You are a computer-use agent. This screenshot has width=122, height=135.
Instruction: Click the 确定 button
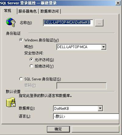click(58, 129)
